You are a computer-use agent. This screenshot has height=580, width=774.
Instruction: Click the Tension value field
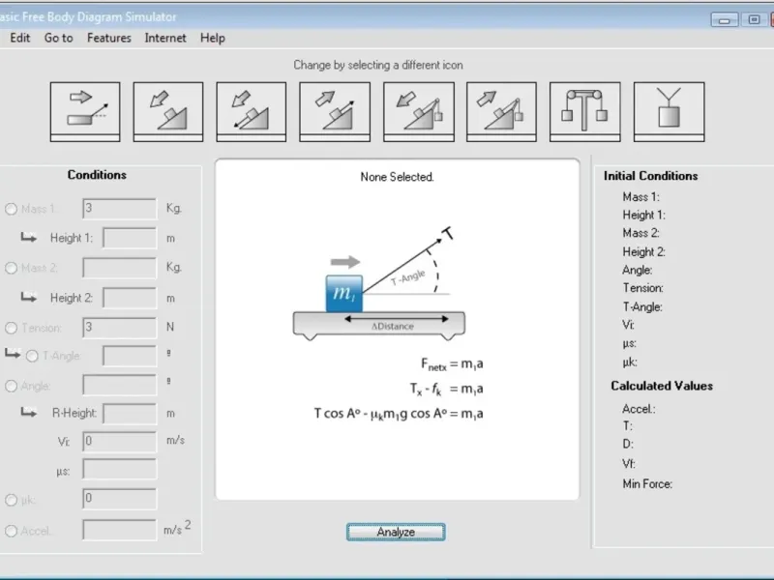tap(119, 328)
